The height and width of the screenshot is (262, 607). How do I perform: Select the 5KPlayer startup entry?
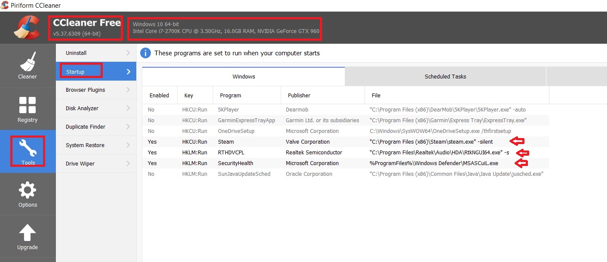pyautogui.click(x=228, y=110)
